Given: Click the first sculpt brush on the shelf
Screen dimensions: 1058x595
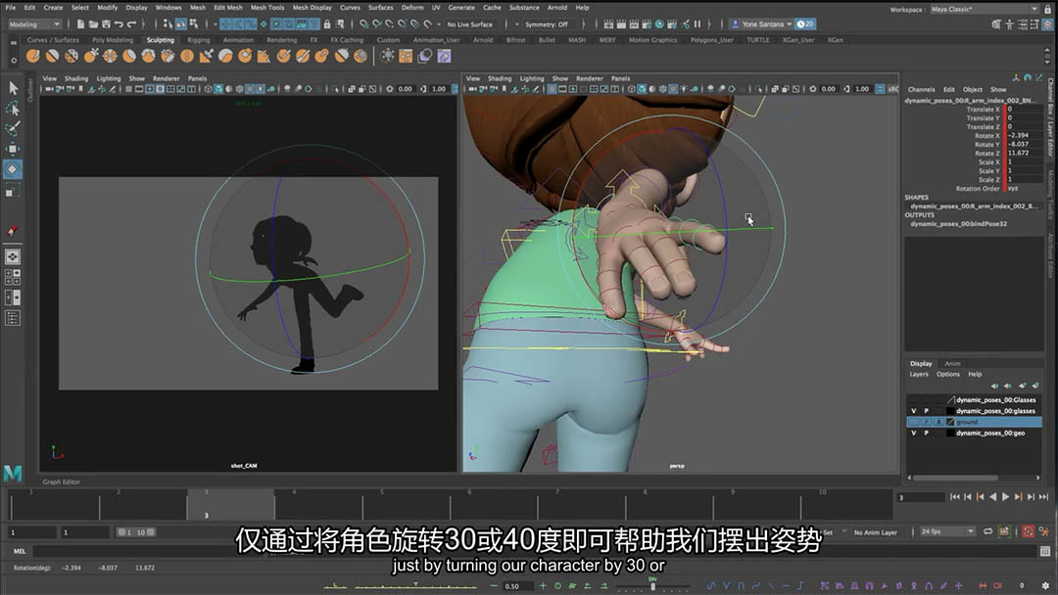Looking at the screenshot, I should [33, 56].
